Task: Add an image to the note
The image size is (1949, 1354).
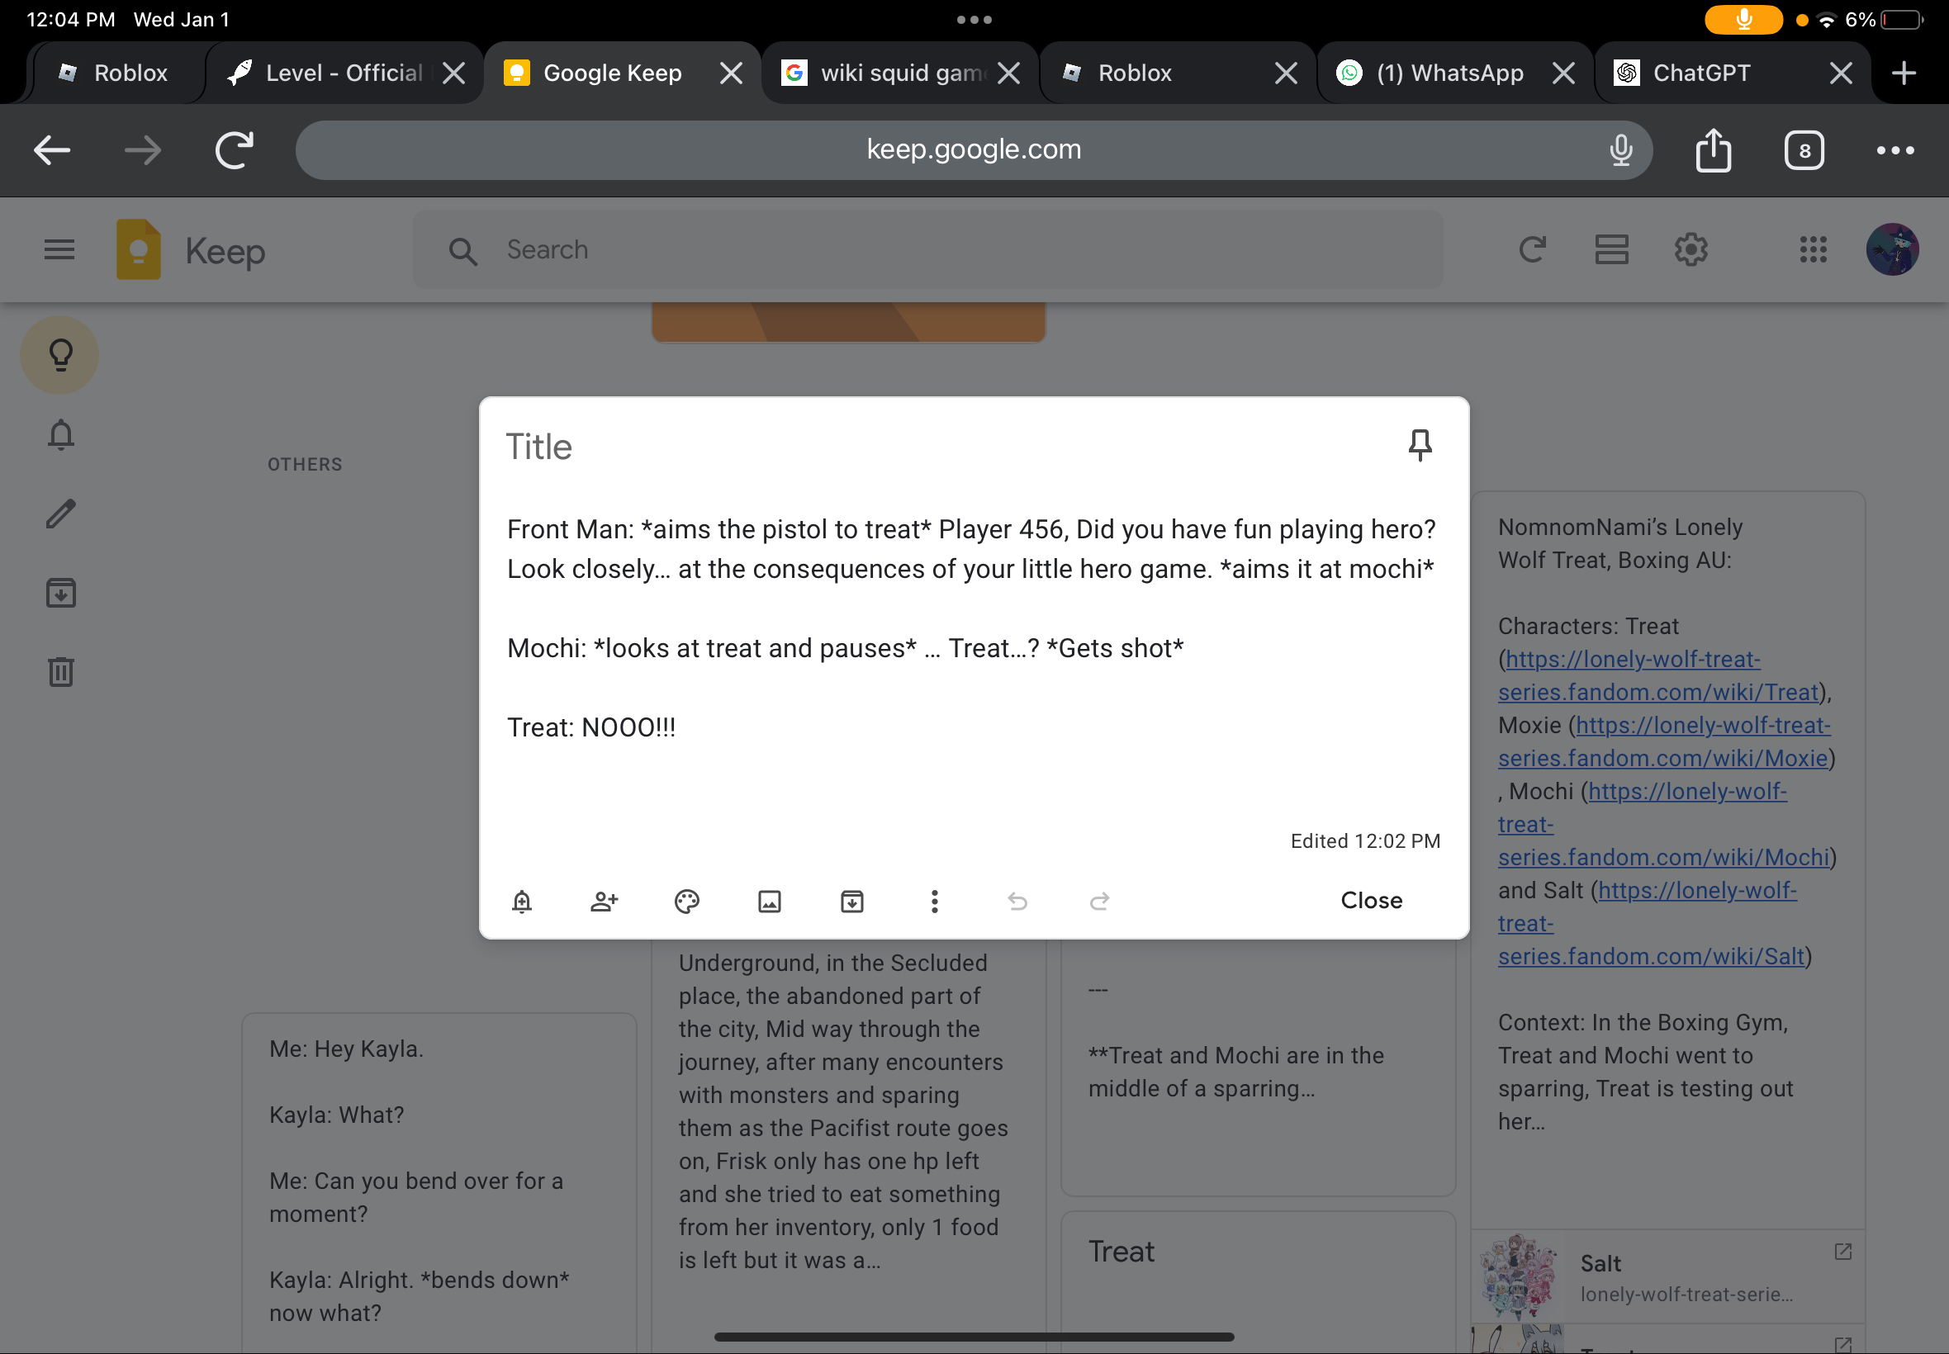Action: click(x=770, y=901)
